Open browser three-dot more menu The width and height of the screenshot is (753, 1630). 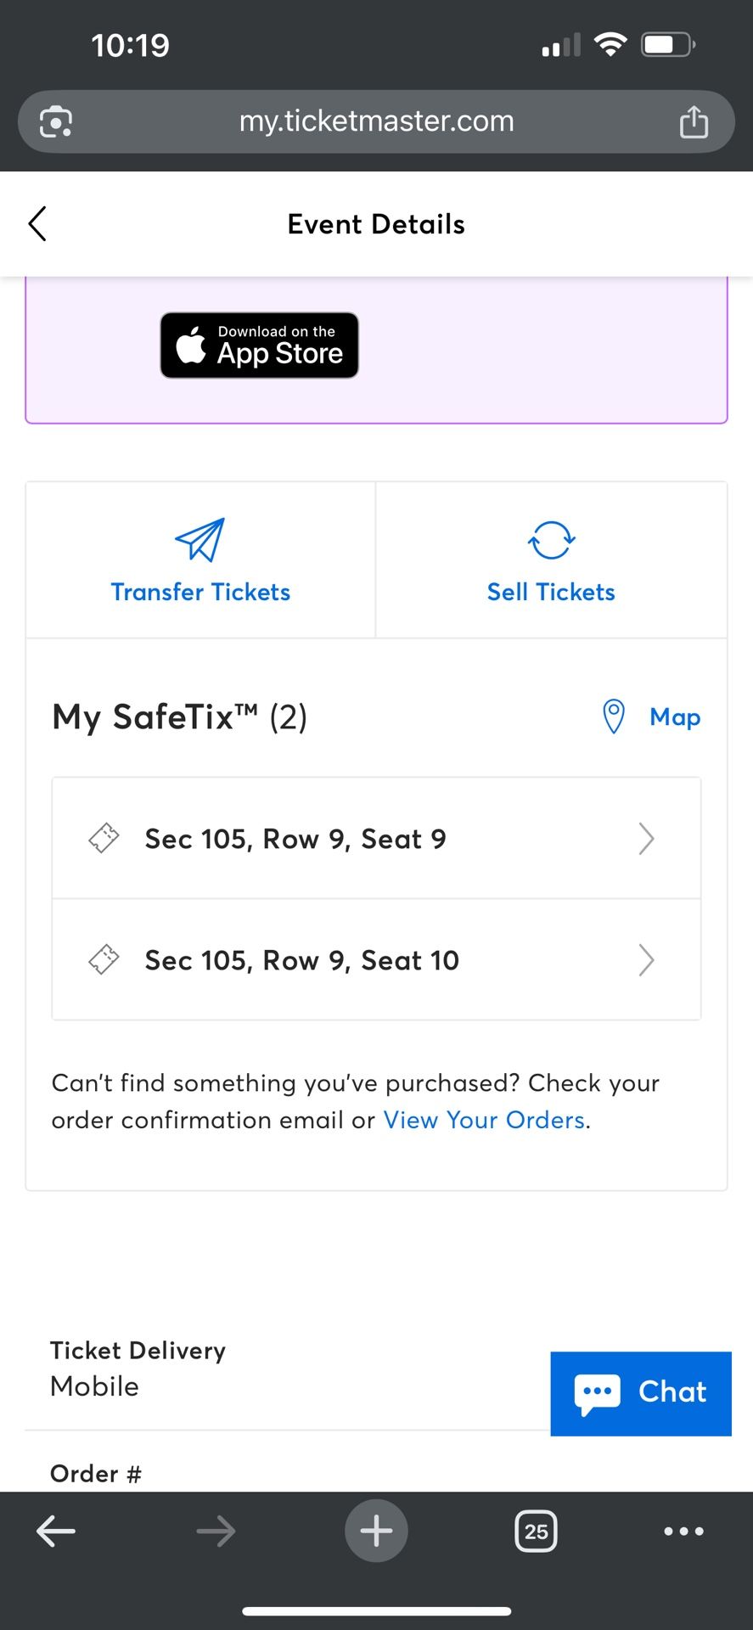coord(683,1532)
